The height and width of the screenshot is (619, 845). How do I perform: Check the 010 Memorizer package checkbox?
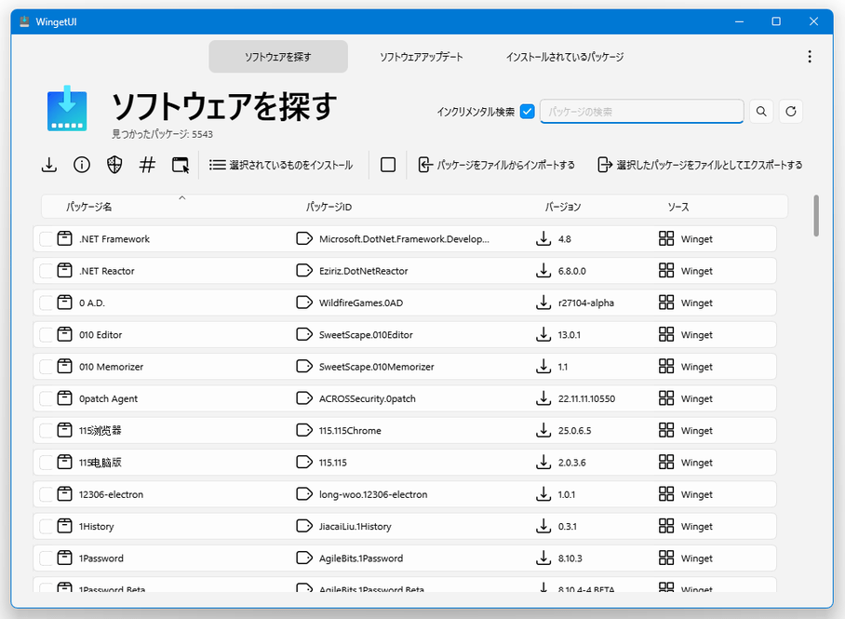point(47,367)
